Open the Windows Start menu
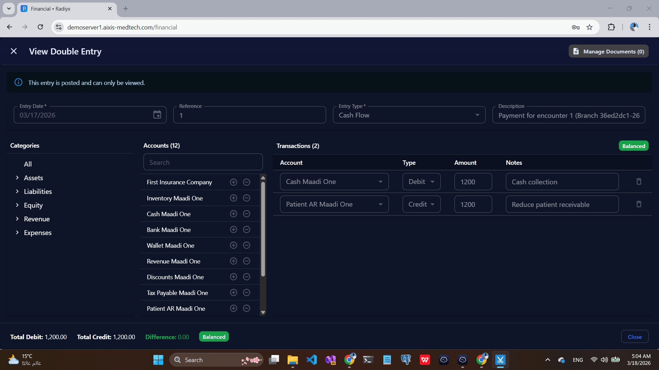 click(x=158, y=360)
